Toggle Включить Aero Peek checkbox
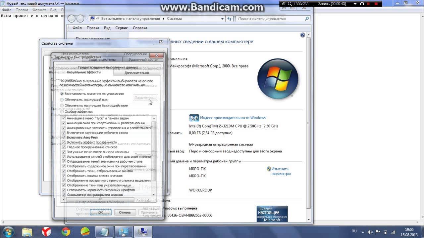This screenshot has width=424, height=238. [64, 137]
